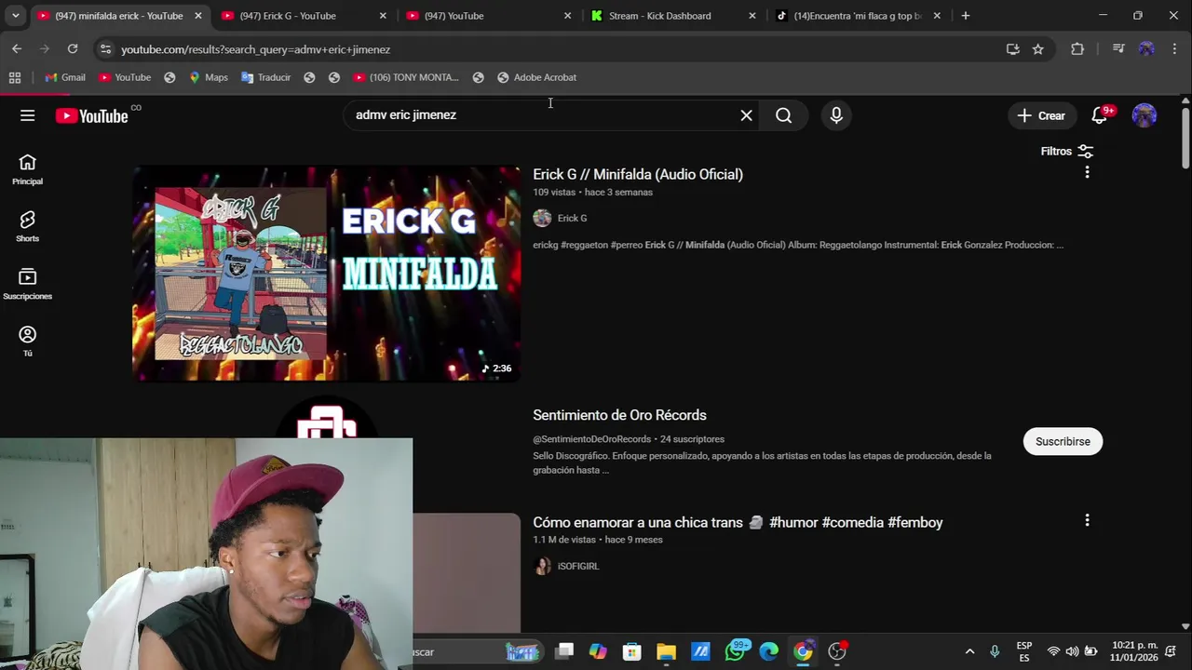Reload the page
The width and height of the screenshot is (1192, 670).
tap(73, 48)
